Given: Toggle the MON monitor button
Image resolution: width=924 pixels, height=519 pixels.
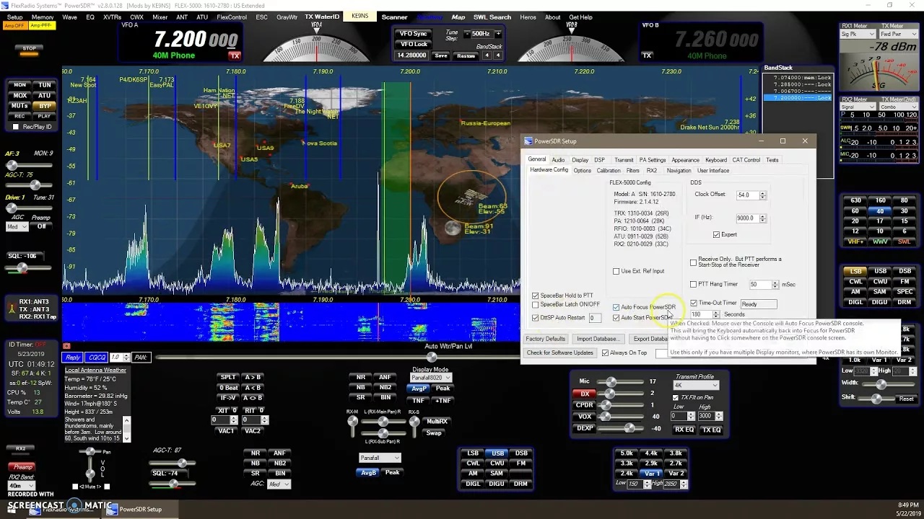Looking at the screenshot, I should (x=20, y=85).
